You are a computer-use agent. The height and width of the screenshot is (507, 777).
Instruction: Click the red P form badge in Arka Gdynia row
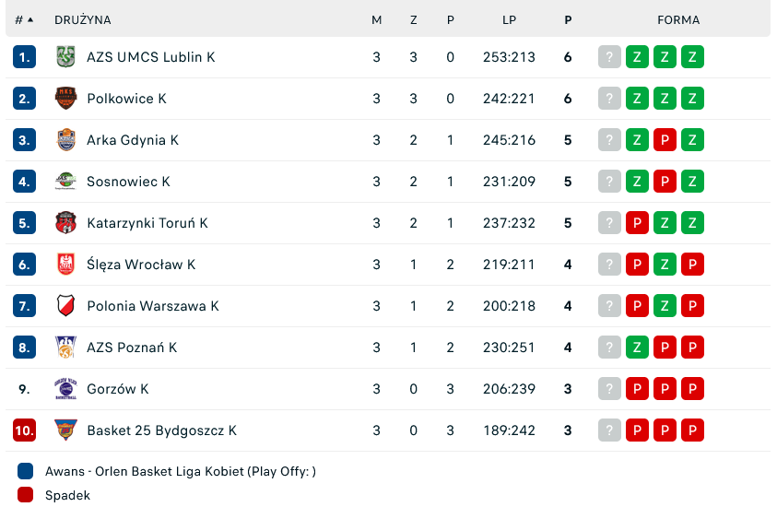pos(665,140)
